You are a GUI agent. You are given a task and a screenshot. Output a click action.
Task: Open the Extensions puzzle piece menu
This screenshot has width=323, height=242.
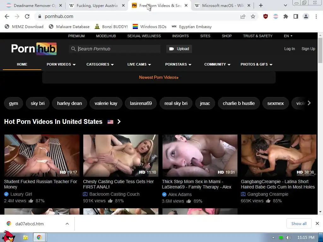click(x=285, y=16)
